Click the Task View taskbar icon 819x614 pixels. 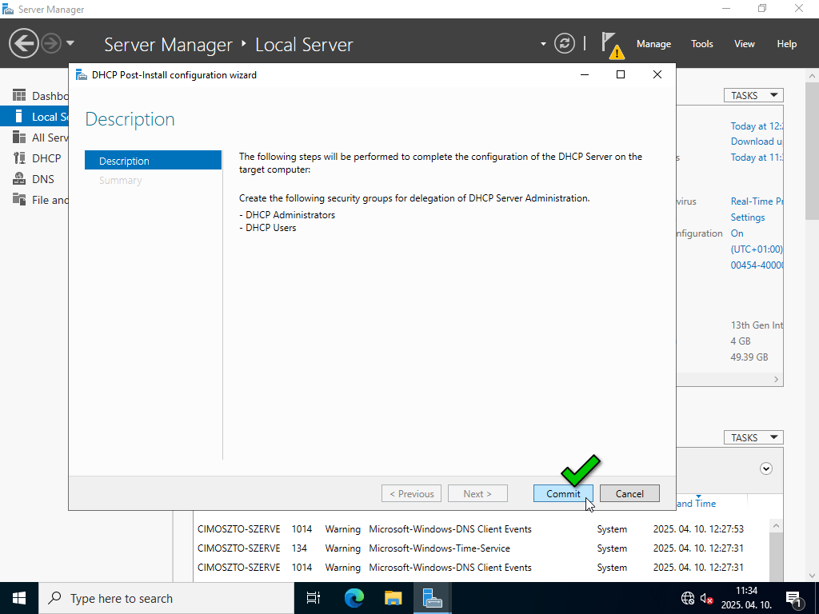click(x=314, y=598)
